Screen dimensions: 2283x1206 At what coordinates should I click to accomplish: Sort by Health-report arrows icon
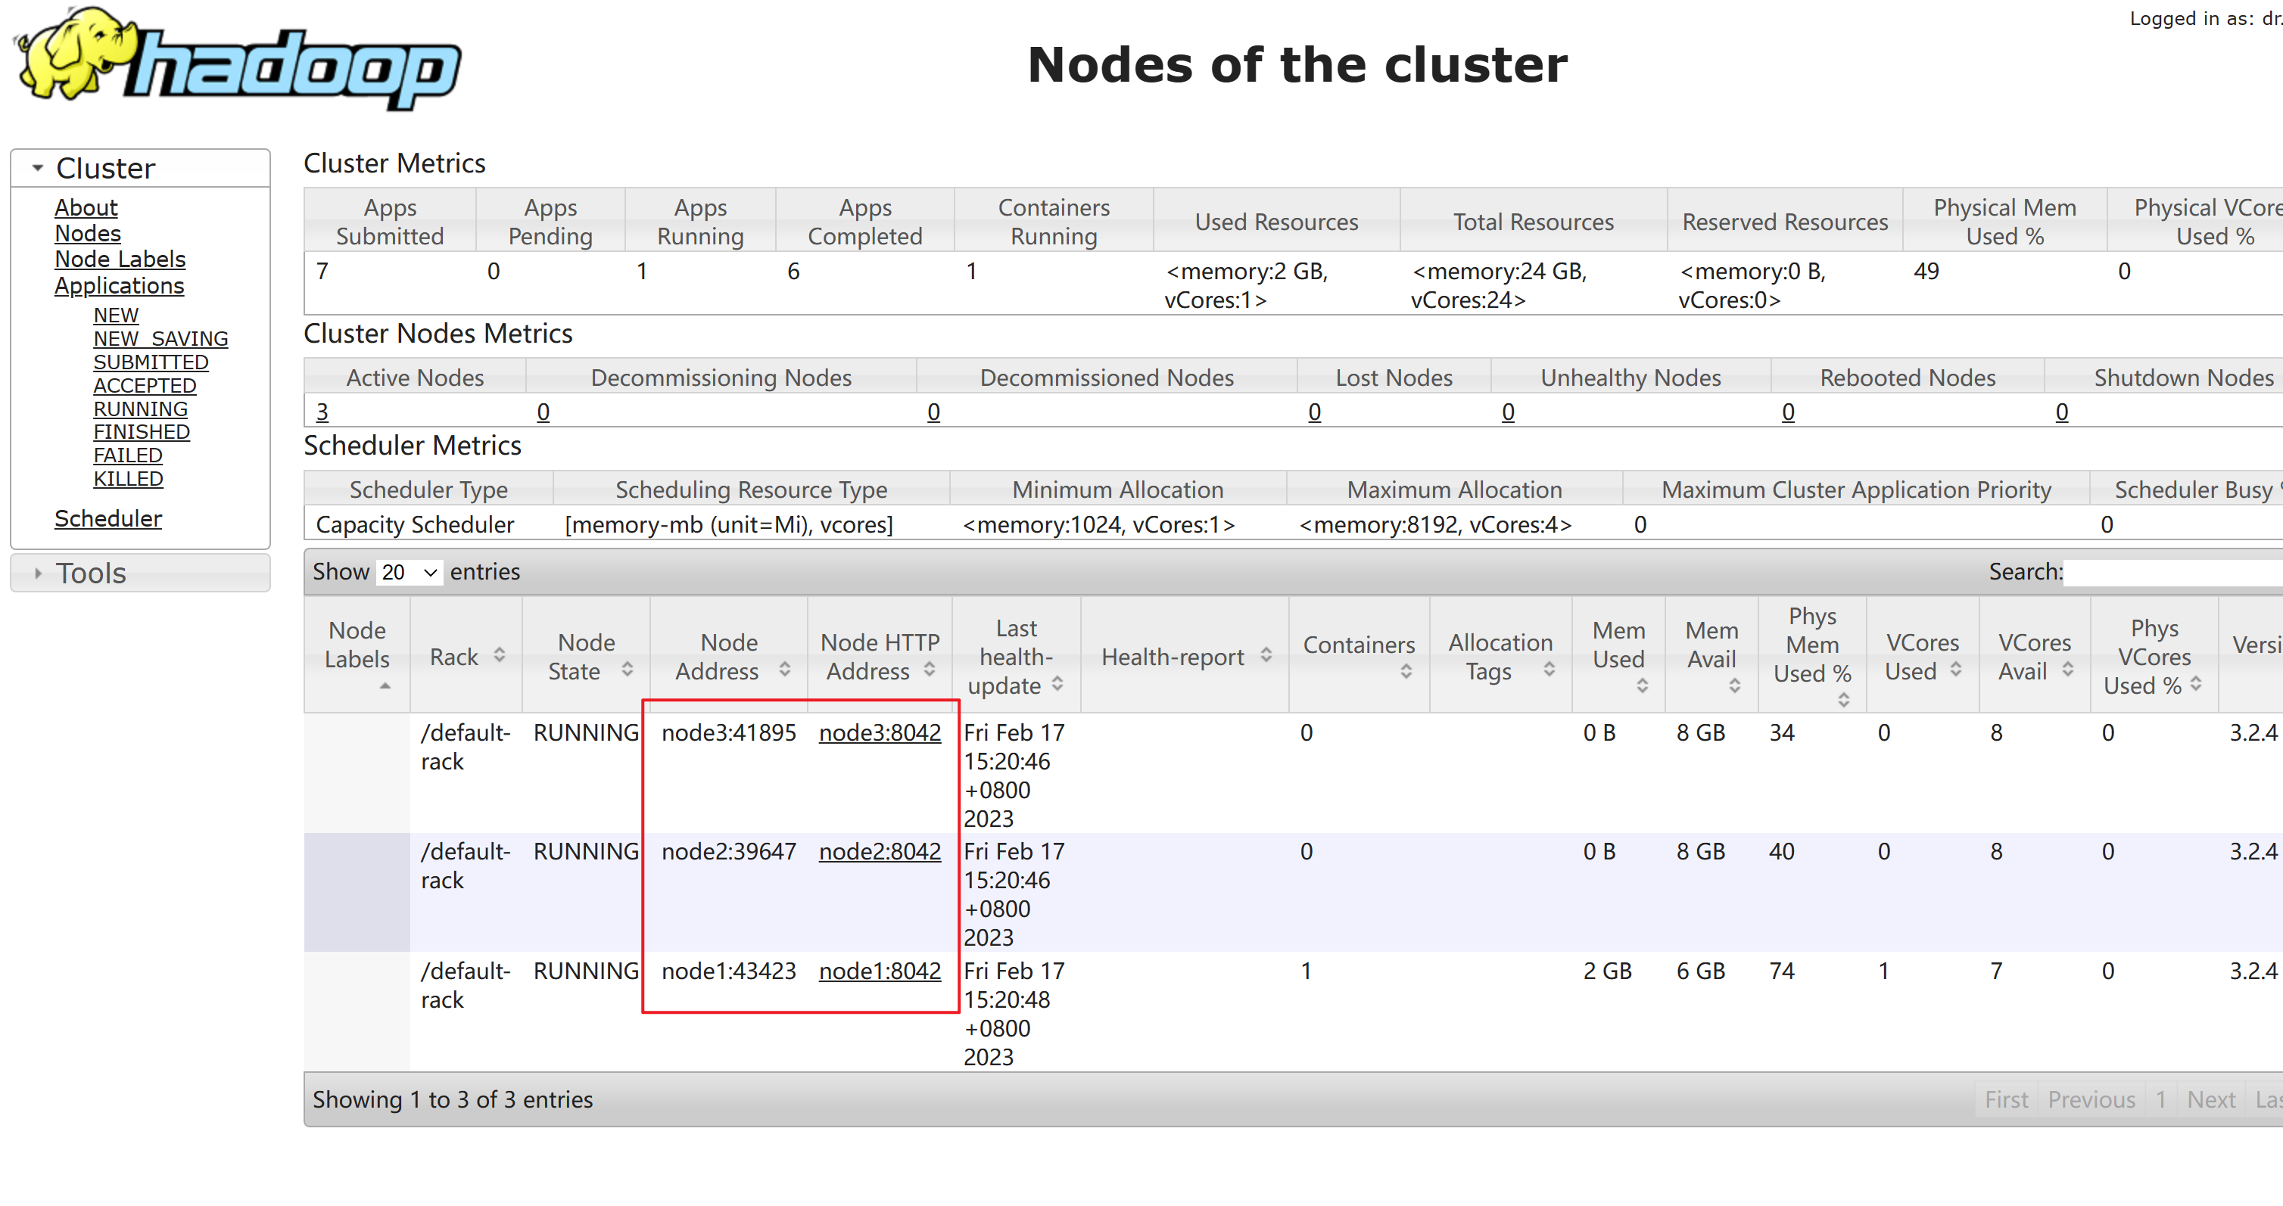(x=1266, y=655)
